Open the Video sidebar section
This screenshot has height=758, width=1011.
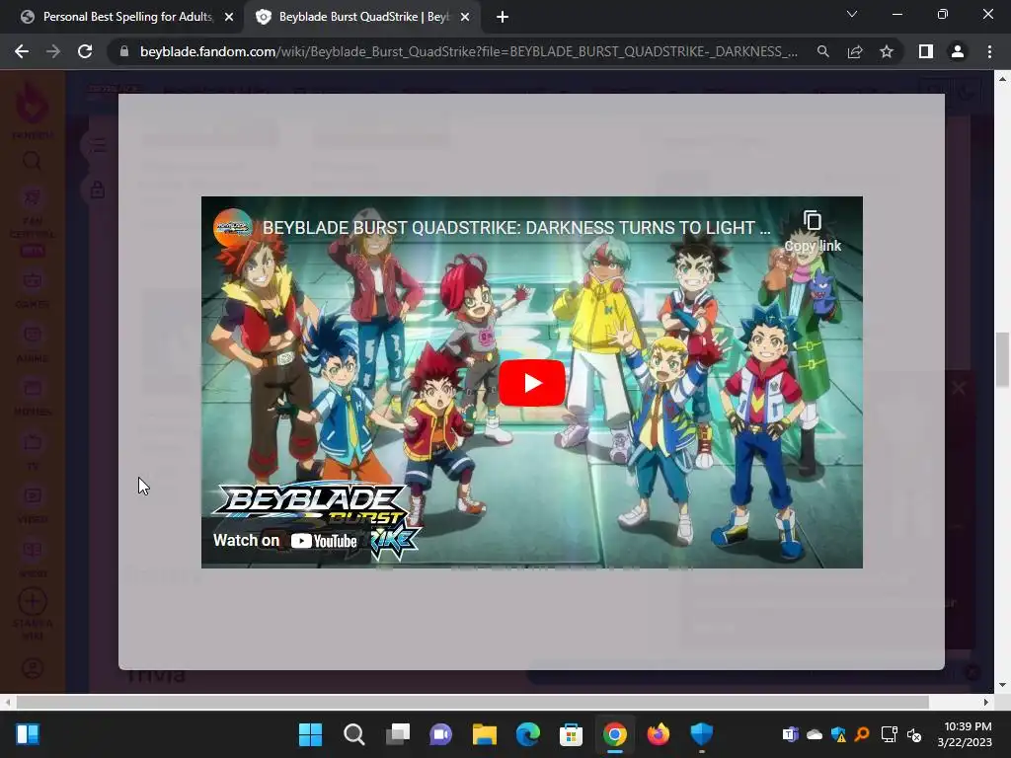(x=33, y=504)
